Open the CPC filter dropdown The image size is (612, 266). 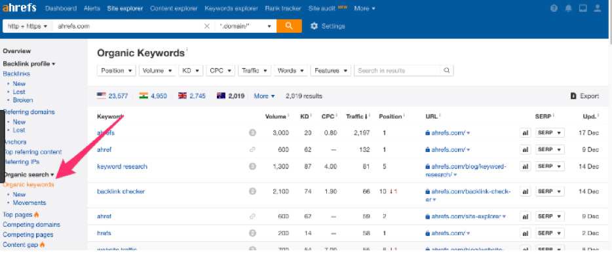(221, 71)
